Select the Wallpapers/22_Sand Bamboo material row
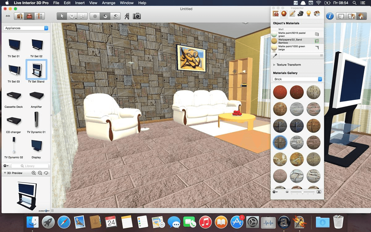 pos(297,41)
